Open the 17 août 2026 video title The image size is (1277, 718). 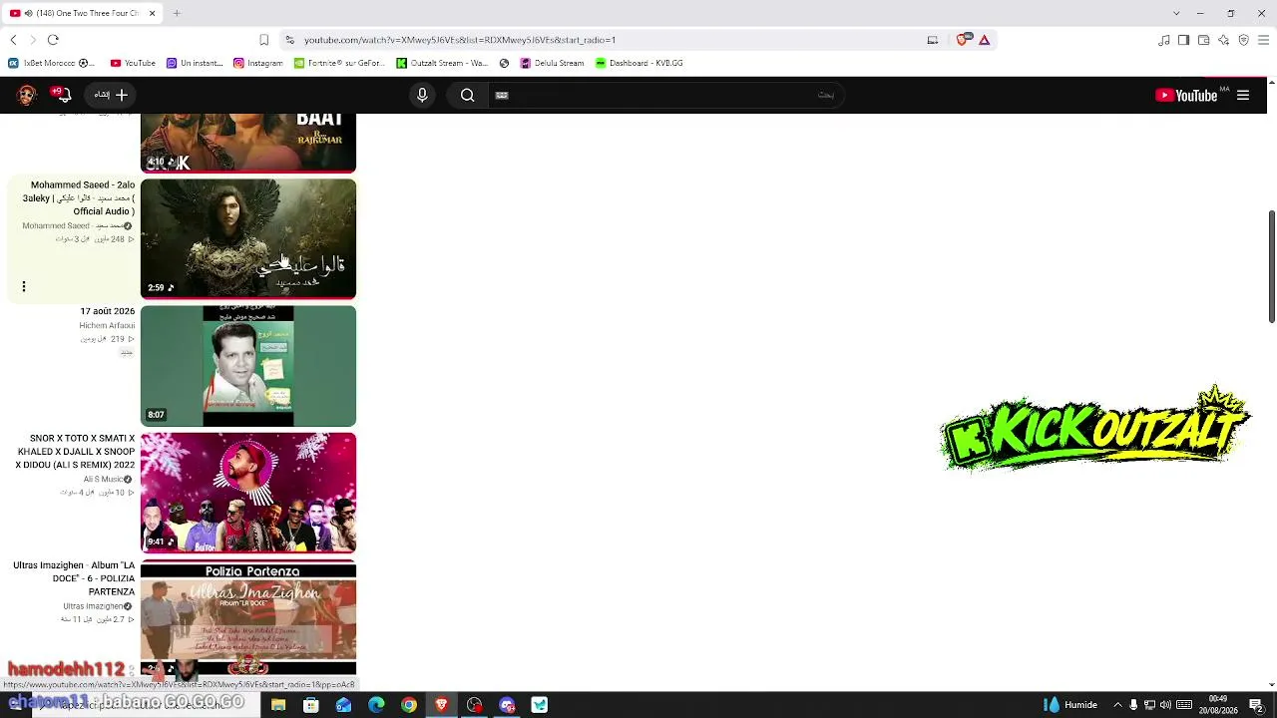pyautogui.click(x=107, y=311)
